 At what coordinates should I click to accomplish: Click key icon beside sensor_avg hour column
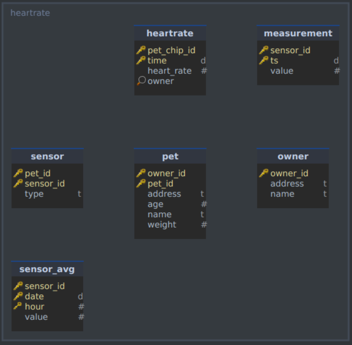pyautogui.click(x=18, y=306)
